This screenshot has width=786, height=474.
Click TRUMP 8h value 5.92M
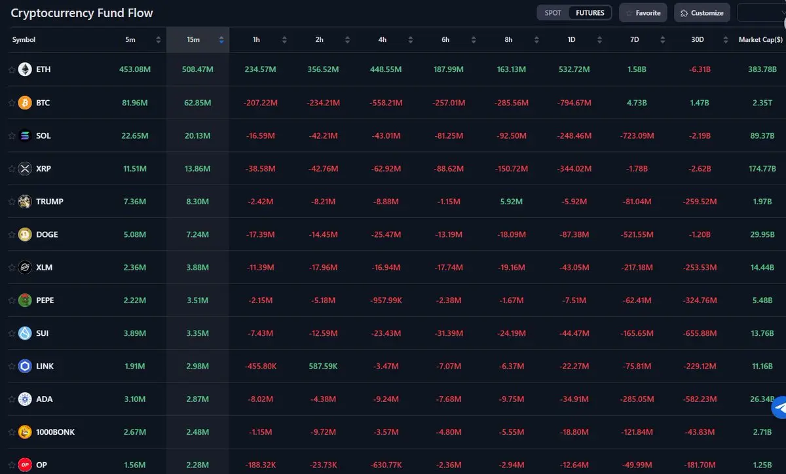511,202
